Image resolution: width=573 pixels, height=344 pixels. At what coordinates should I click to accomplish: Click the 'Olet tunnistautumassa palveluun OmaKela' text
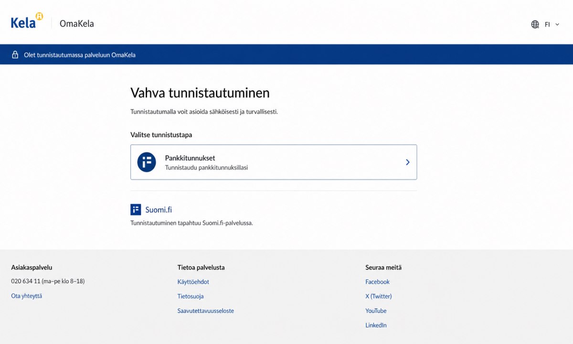tap(80, 55)
